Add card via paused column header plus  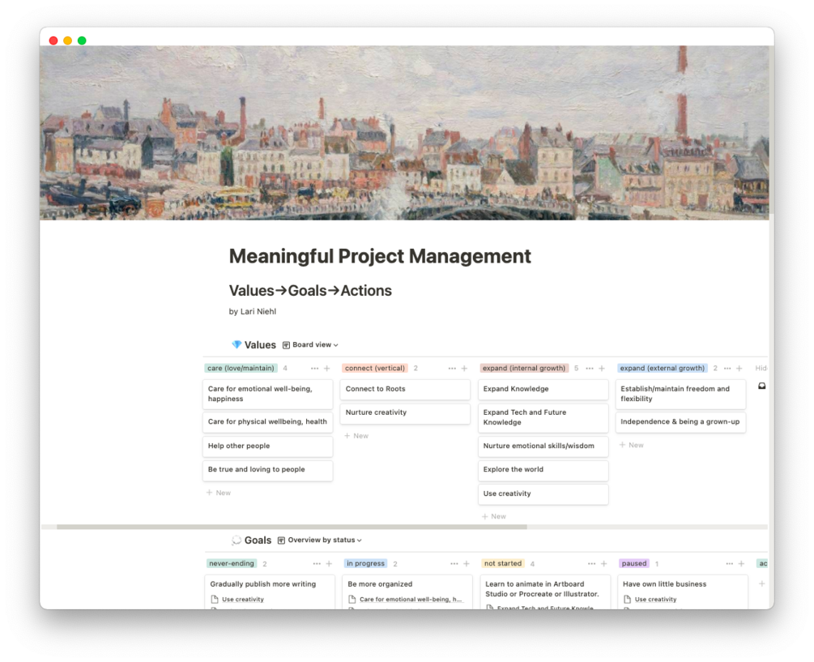[x=741, y=563]
